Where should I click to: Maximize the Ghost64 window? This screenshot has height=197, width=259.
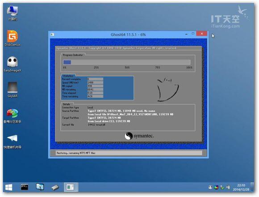(x=193, y=34)
